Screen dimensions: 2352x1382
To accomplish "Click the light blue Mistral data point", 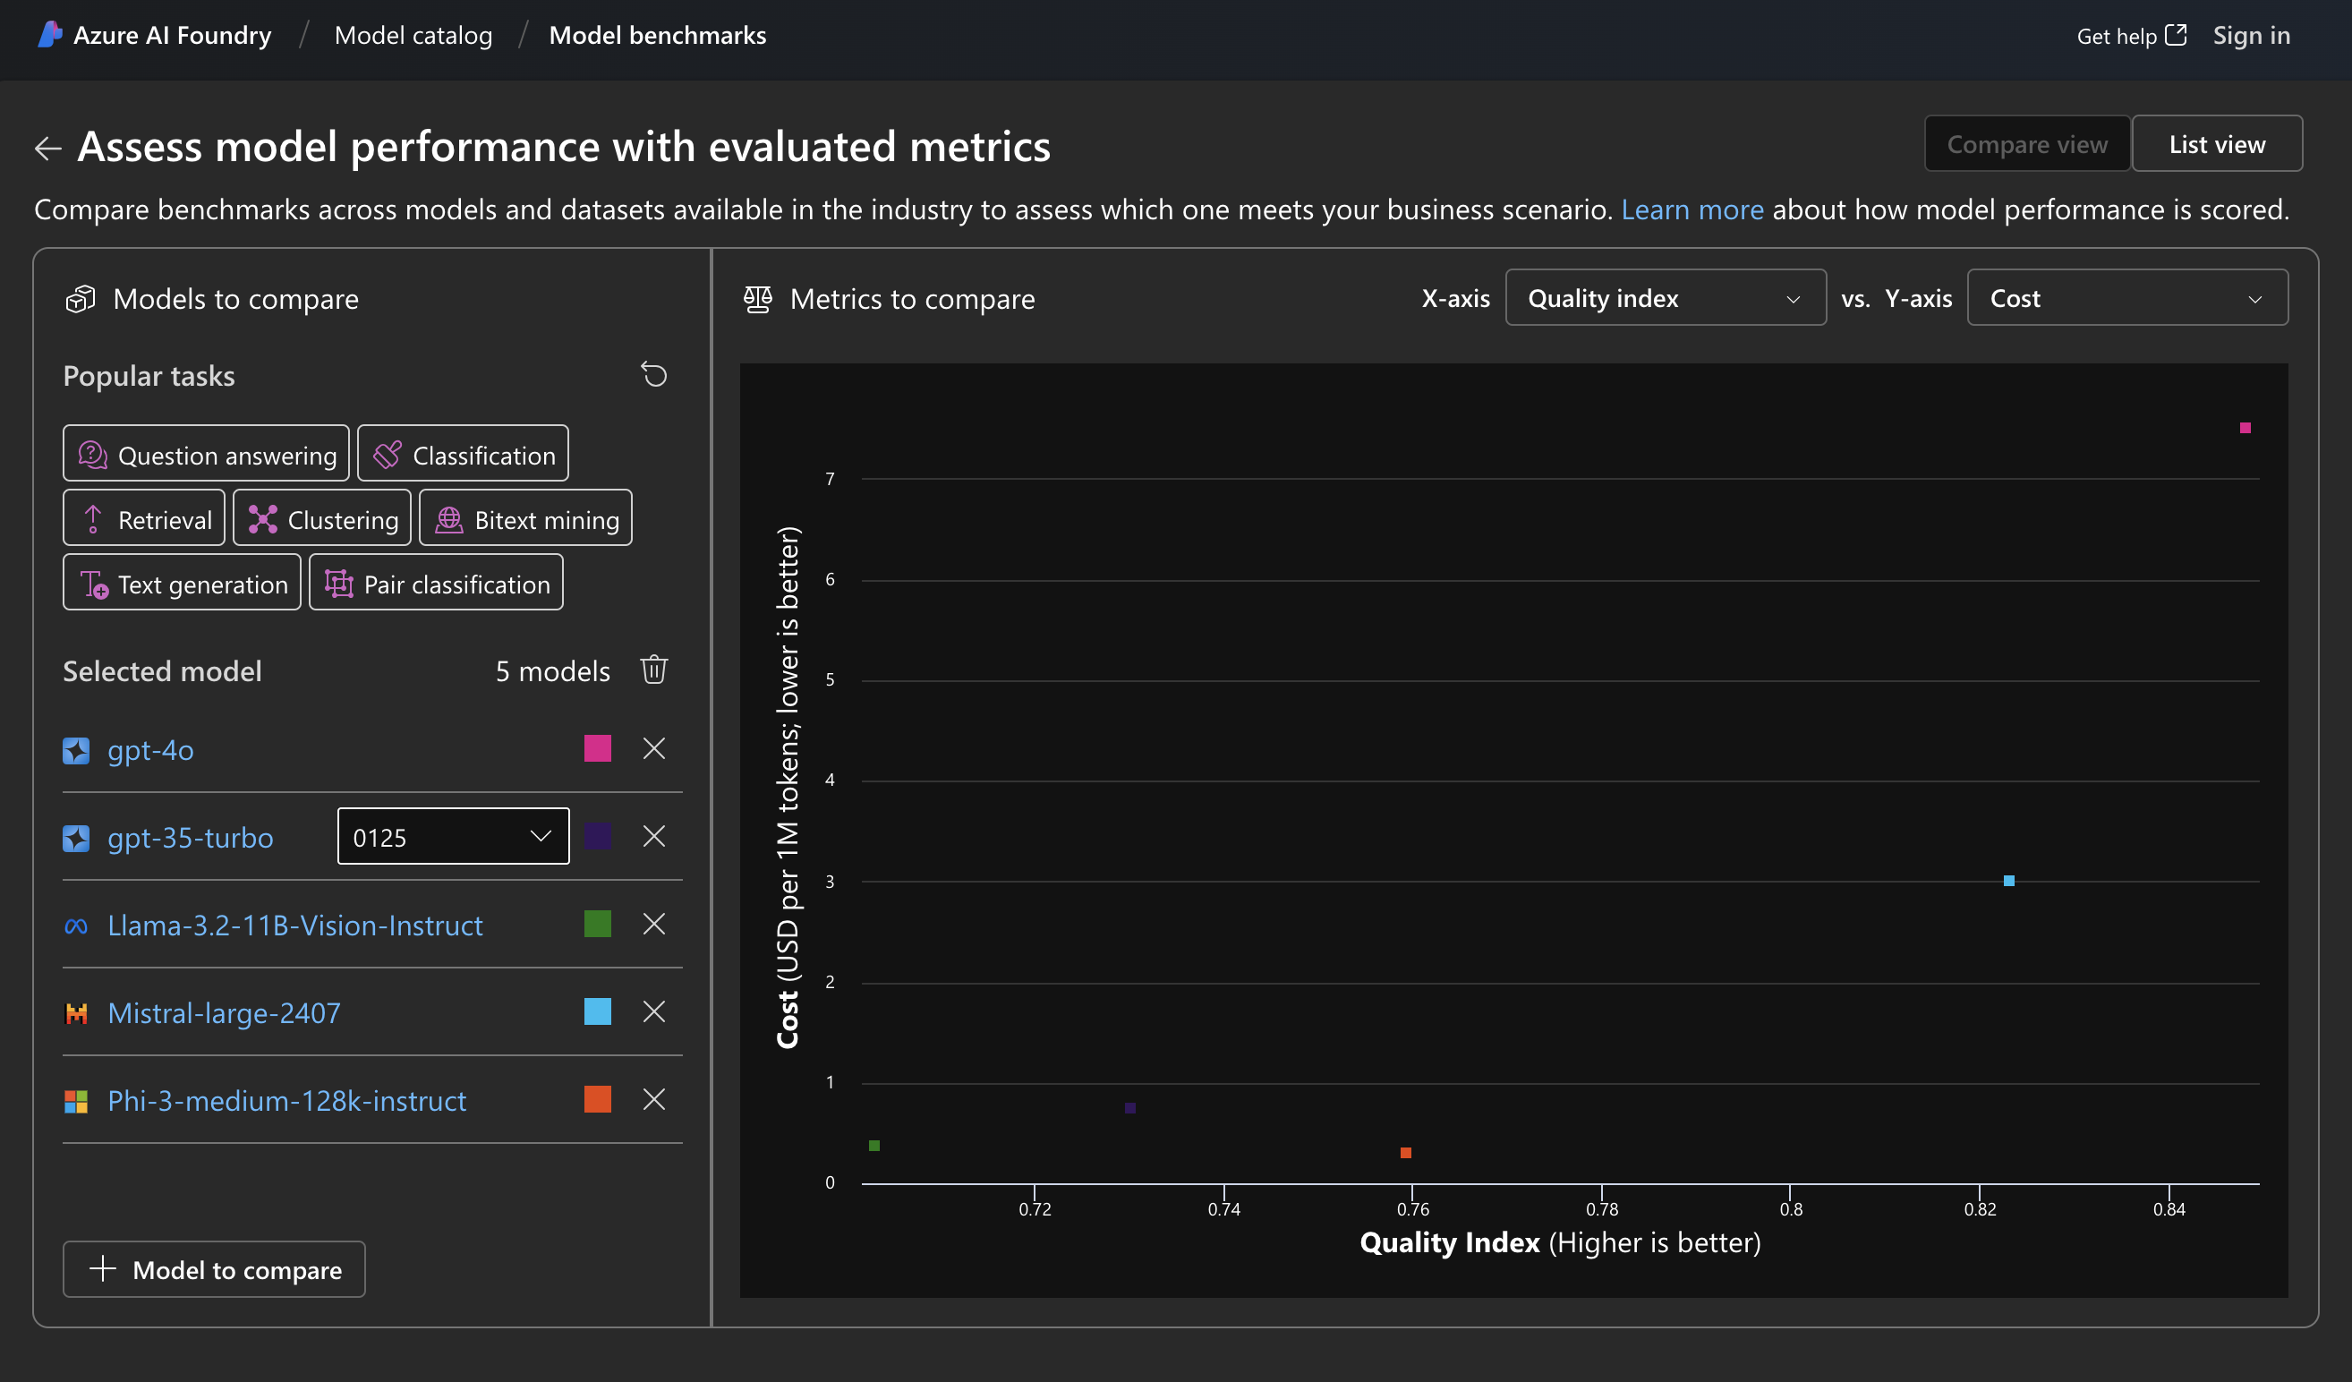I will click(2008, 880).
